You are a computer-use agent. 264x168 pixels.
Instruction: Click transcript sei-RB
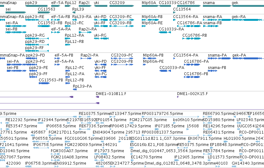click(11, 29)
